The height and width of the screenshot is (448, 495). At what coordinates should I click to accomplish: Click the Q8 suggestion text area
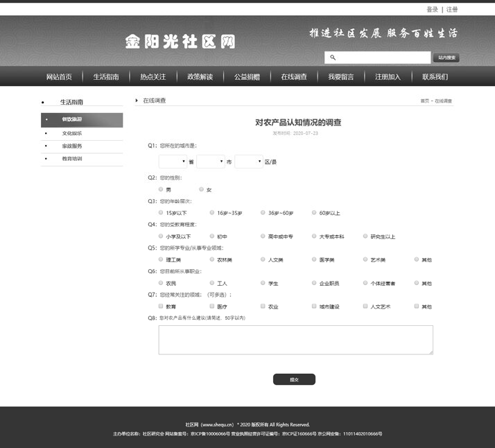(296, 340)
